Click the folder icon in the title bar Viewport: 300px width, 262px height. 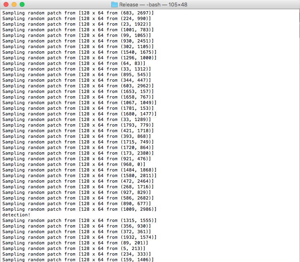click(114, 4)
